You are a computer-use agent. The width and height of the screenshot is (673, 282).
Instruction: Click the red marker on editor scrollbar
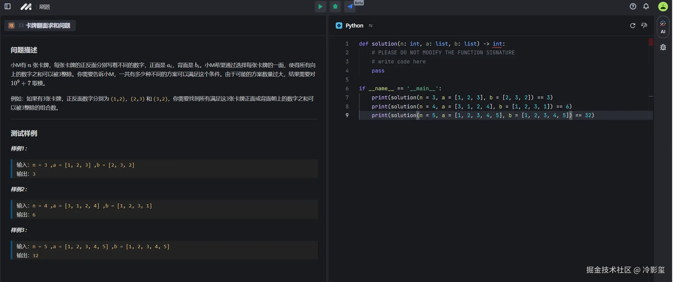click(651, 42)
